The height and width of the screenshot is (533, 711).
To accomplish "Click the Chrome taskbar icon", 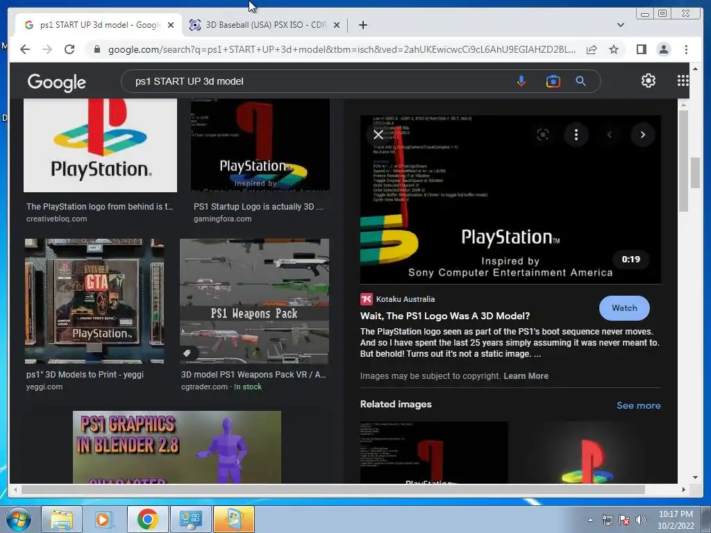I will tap(147, 519).
